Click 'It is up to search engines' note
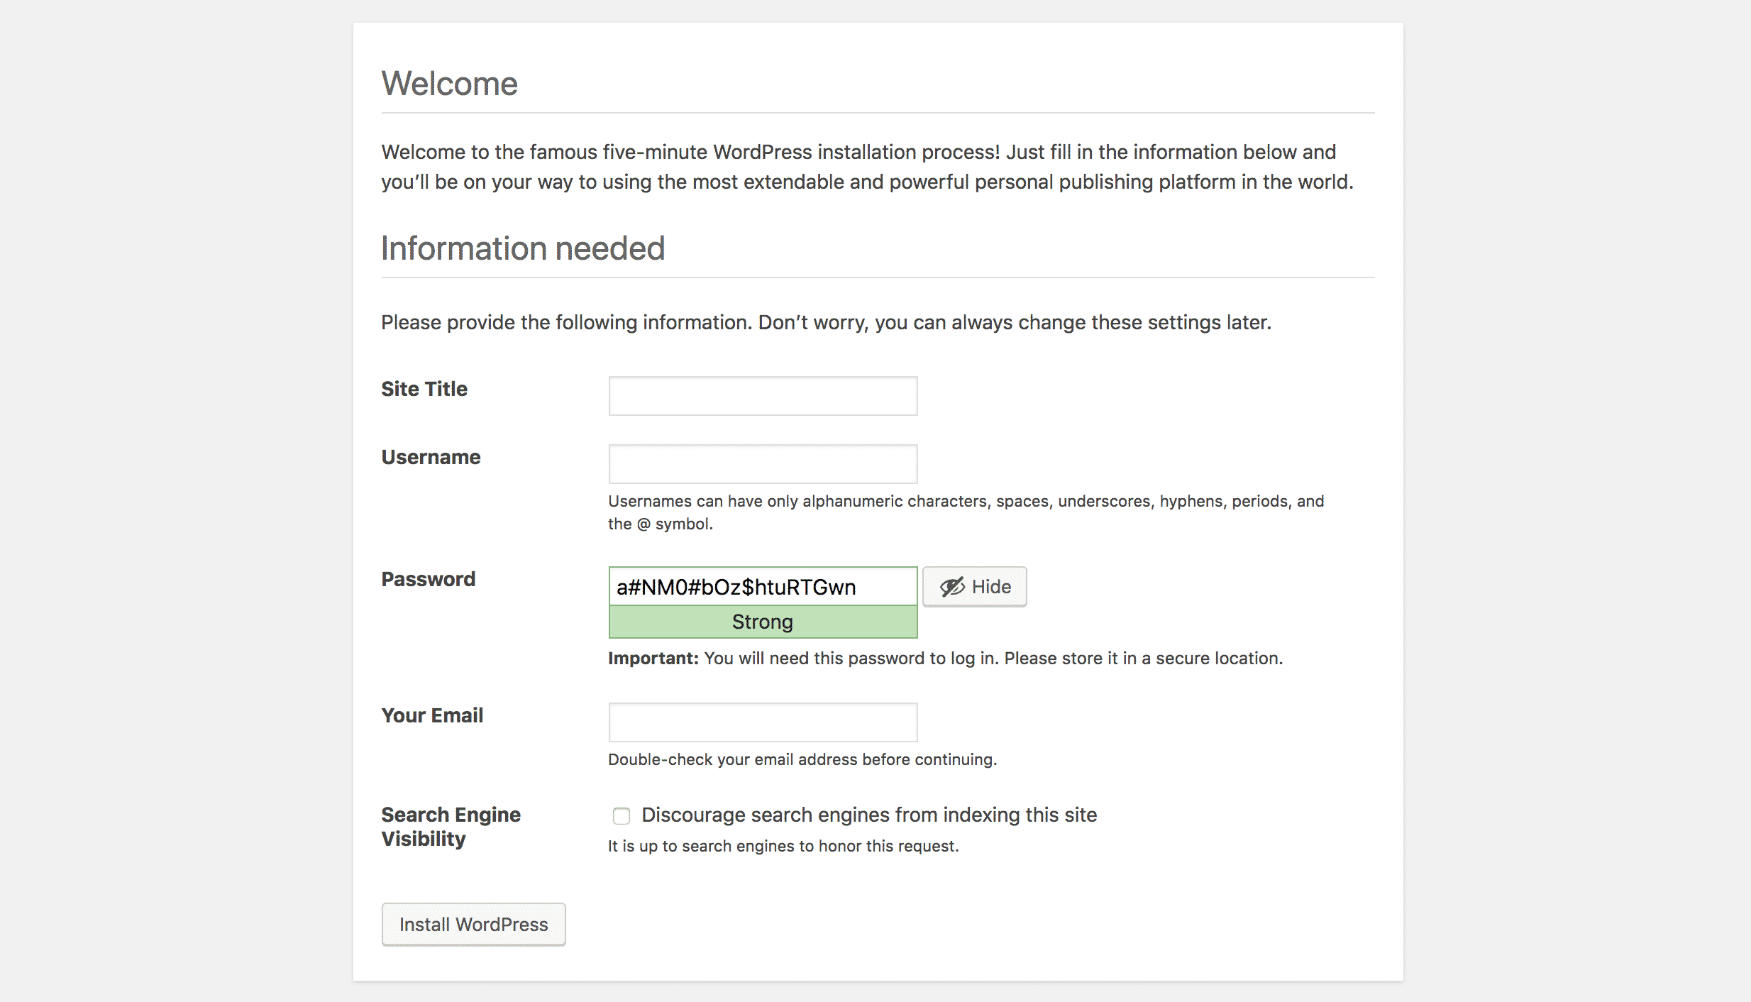 [783, 846]
